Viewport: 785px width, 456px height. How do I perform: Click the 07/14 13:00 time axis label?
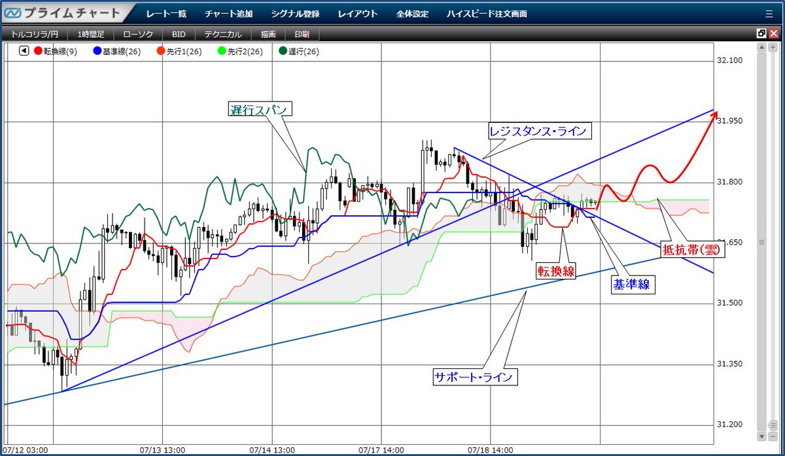pyautogui.click(x=272, y=450)
